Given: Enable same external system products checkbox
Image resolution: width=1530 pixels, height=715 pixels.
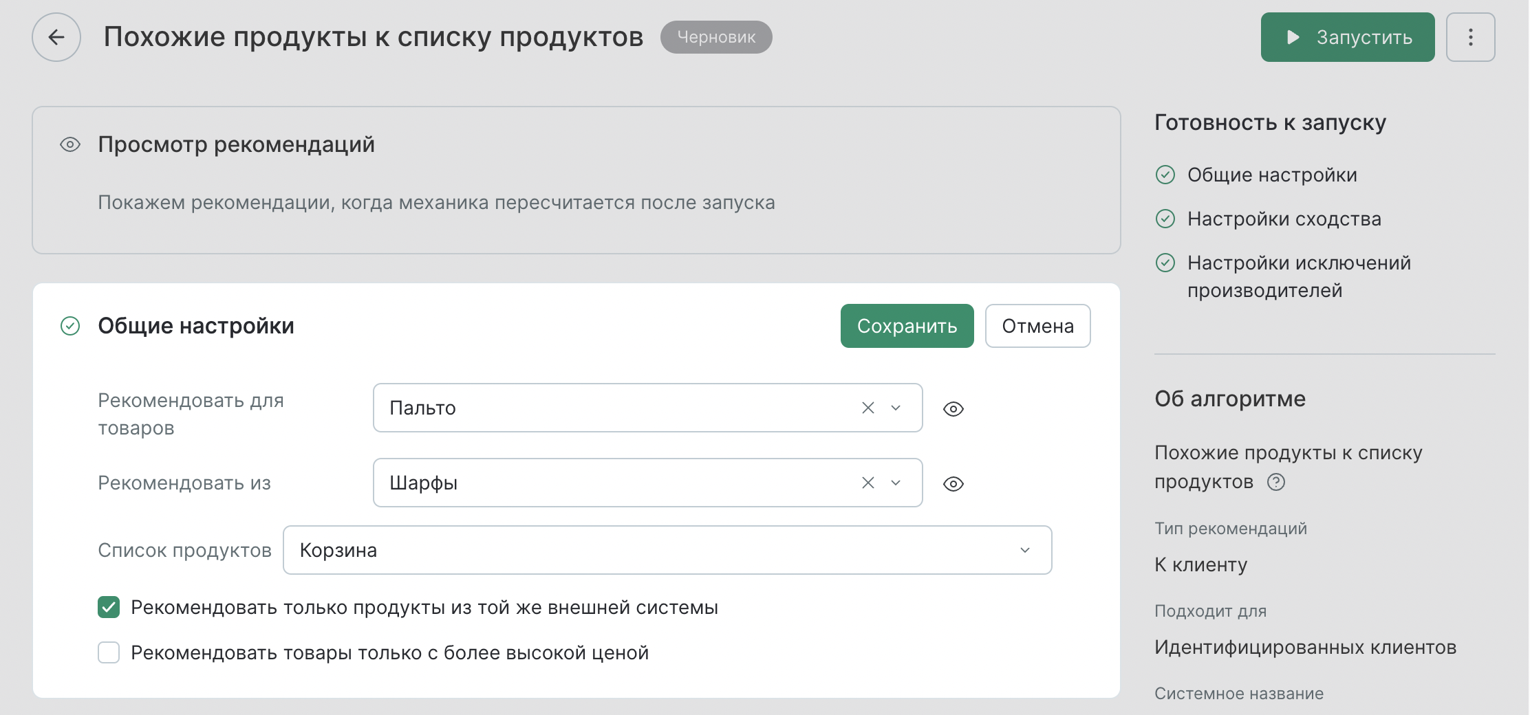Looking at the screenshot, I should (x=109, y=607).
